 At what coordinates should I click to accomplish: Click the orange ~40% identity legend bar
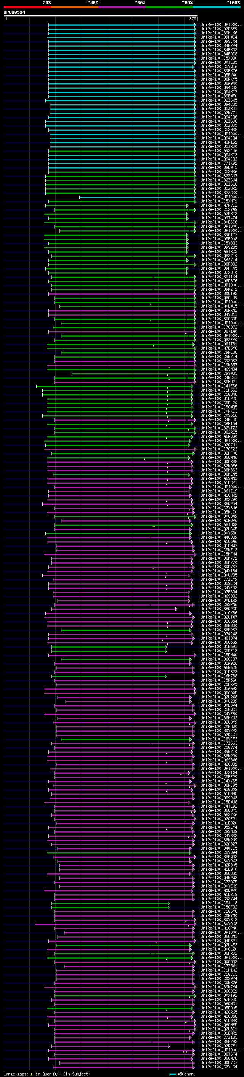pyautogui.click(x=75, y=7)
